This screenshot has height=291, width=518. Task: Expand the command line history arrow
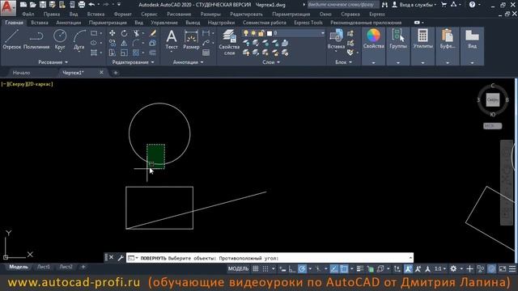point(410,258)
